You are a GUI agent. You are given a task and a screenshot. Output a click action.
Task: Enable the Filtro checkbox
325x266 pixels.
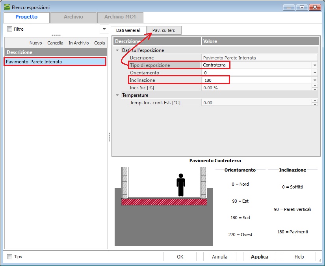click(x=10, y=29)
